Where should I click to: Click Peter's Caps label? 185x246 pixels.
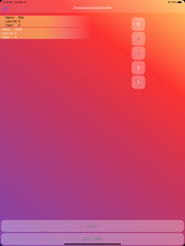[6, 37]
